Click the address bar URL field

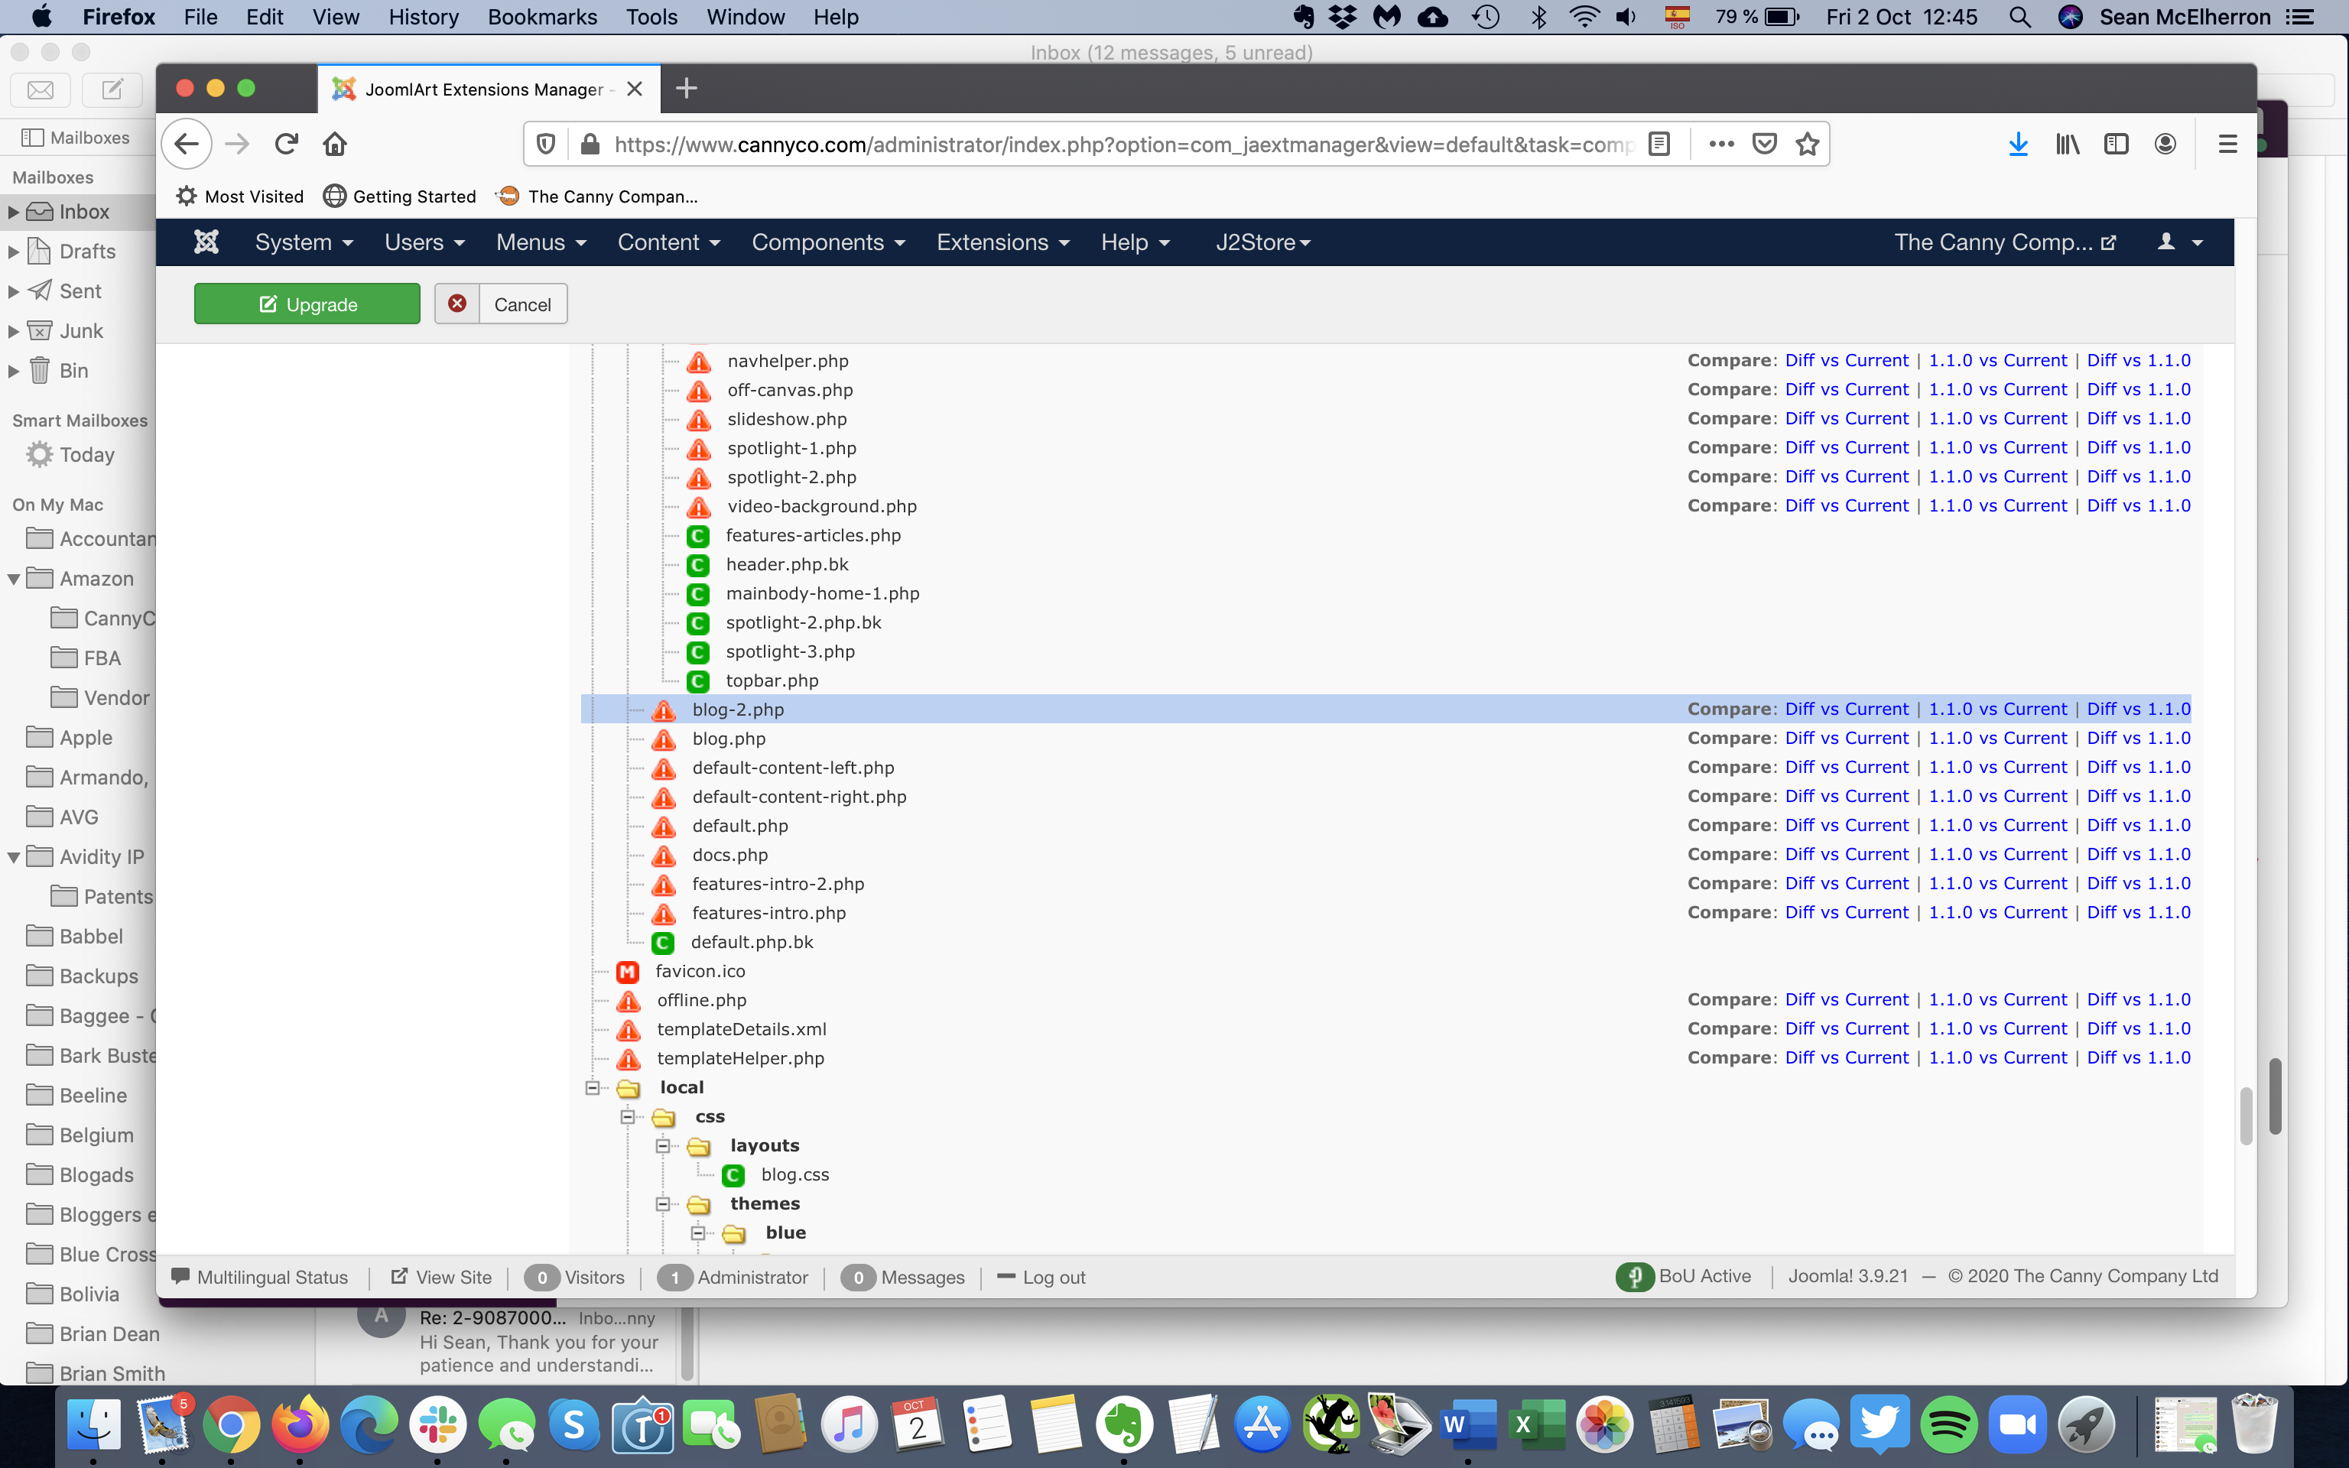point(1116,145)
